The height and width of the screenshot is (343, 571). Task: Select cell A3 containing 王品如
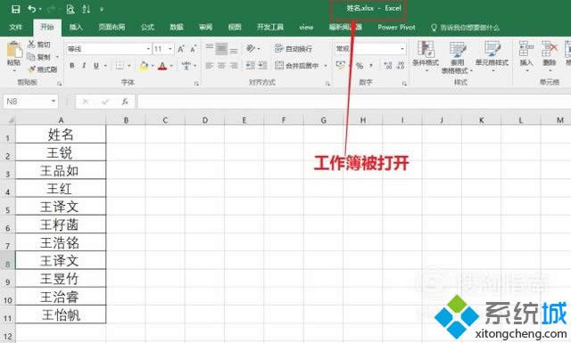click(x=61, y=170)
